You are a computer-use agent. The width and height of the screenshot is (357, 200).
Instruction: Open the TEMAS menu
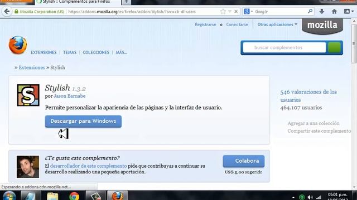pos(70,52)
